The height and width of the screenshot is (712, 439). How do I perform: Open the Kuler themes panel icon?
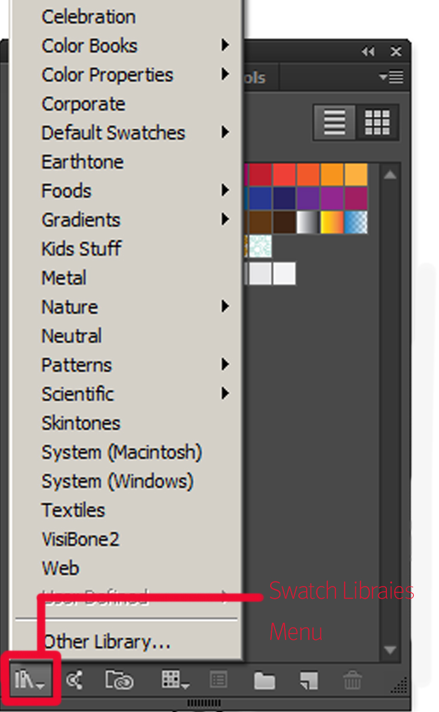click(74, 681)
